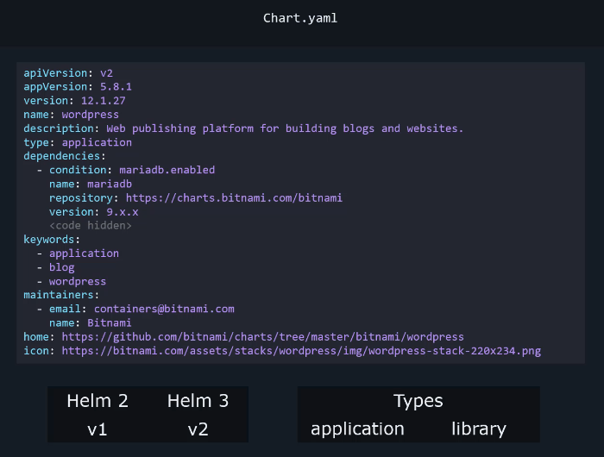604x457 pixels.
Task: Open the github.com home URL
Action: (262, 337)
